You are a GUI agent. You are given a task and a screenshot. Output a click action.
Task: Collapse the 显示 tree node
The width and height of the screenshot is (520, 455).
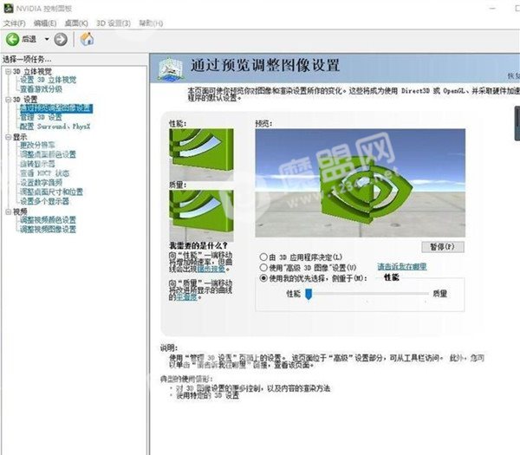point(9,137)
